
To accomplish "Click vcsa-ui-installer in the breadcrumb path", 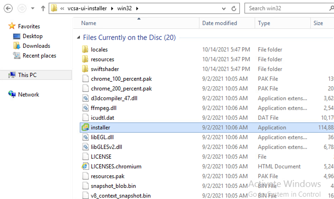I will click(x=87, y=9).
